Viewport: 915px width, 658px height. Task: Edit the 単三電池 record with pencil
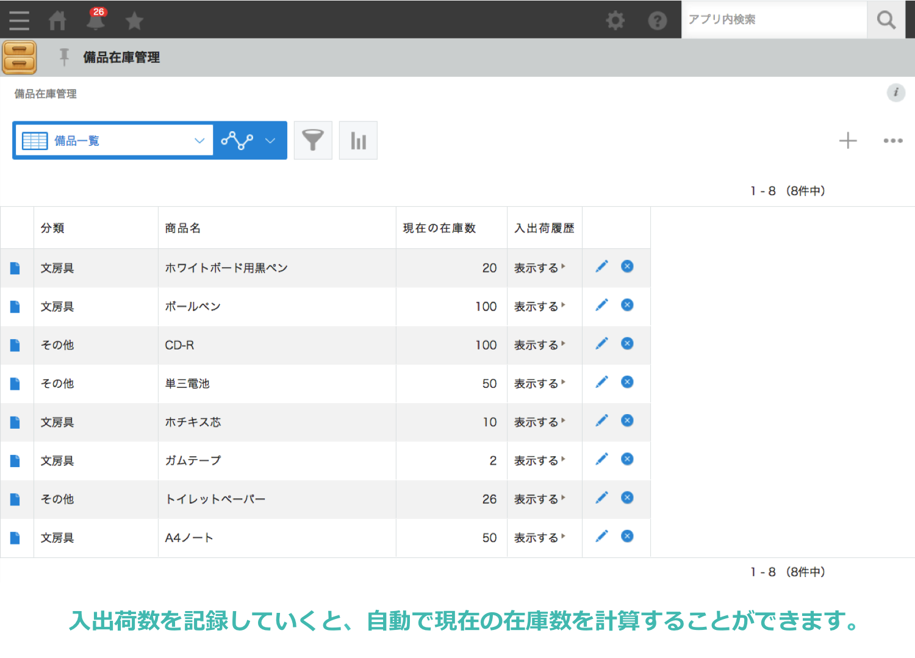601,382
